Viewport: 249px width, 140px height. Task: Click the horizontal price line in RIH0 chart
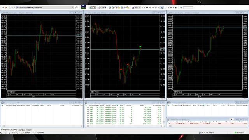pos(42,35)
